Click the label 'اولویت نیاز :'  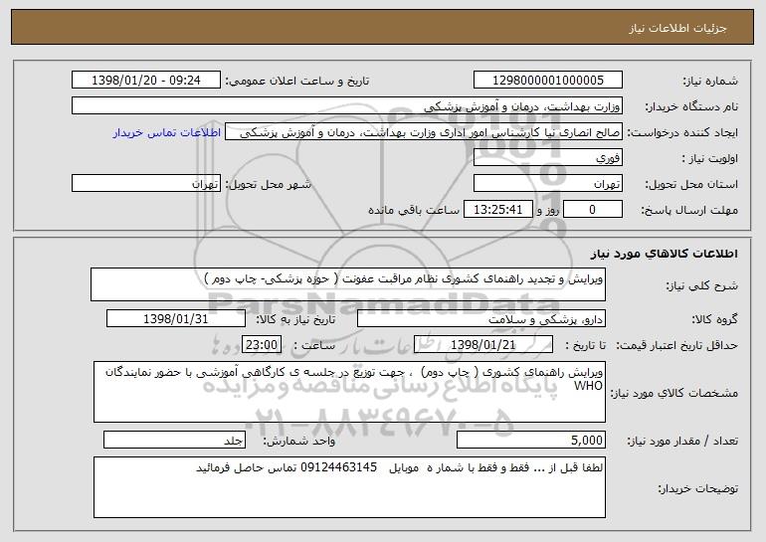[x=710, y=158]
